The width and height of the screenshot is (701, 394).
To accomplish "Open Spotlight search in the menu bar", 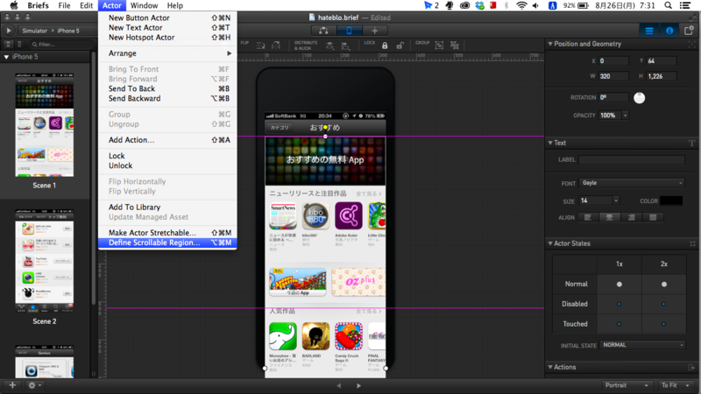I will pos(668,5).
